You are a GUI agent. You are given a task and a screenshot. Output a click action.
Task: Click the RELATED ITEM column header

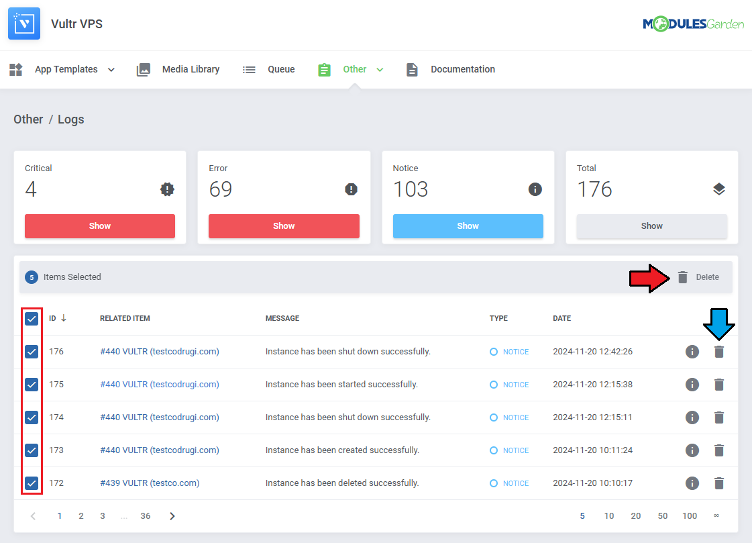click(x=125, y=319)
